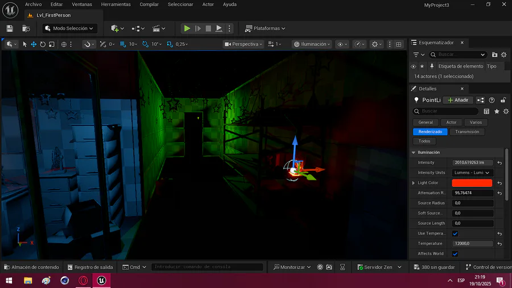Open the Compilar menu
Screen dimensions: 512x288
tap(149, 4)
